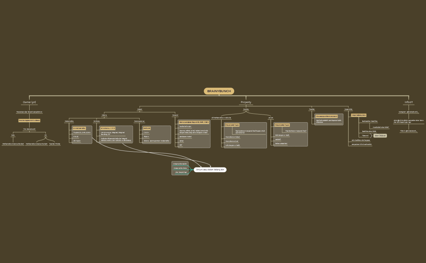Select the Tiktok @brainybunch_ node
This screenshot has height=263, width=426.
point(409,131)
